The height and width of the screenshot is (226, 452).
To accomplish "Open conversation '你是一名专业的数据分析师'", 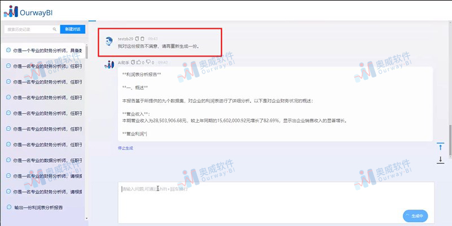I will coord(44,160).
